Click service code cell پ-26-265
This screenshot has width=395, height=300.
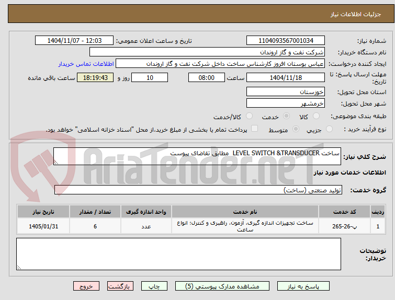coord(344,226)
